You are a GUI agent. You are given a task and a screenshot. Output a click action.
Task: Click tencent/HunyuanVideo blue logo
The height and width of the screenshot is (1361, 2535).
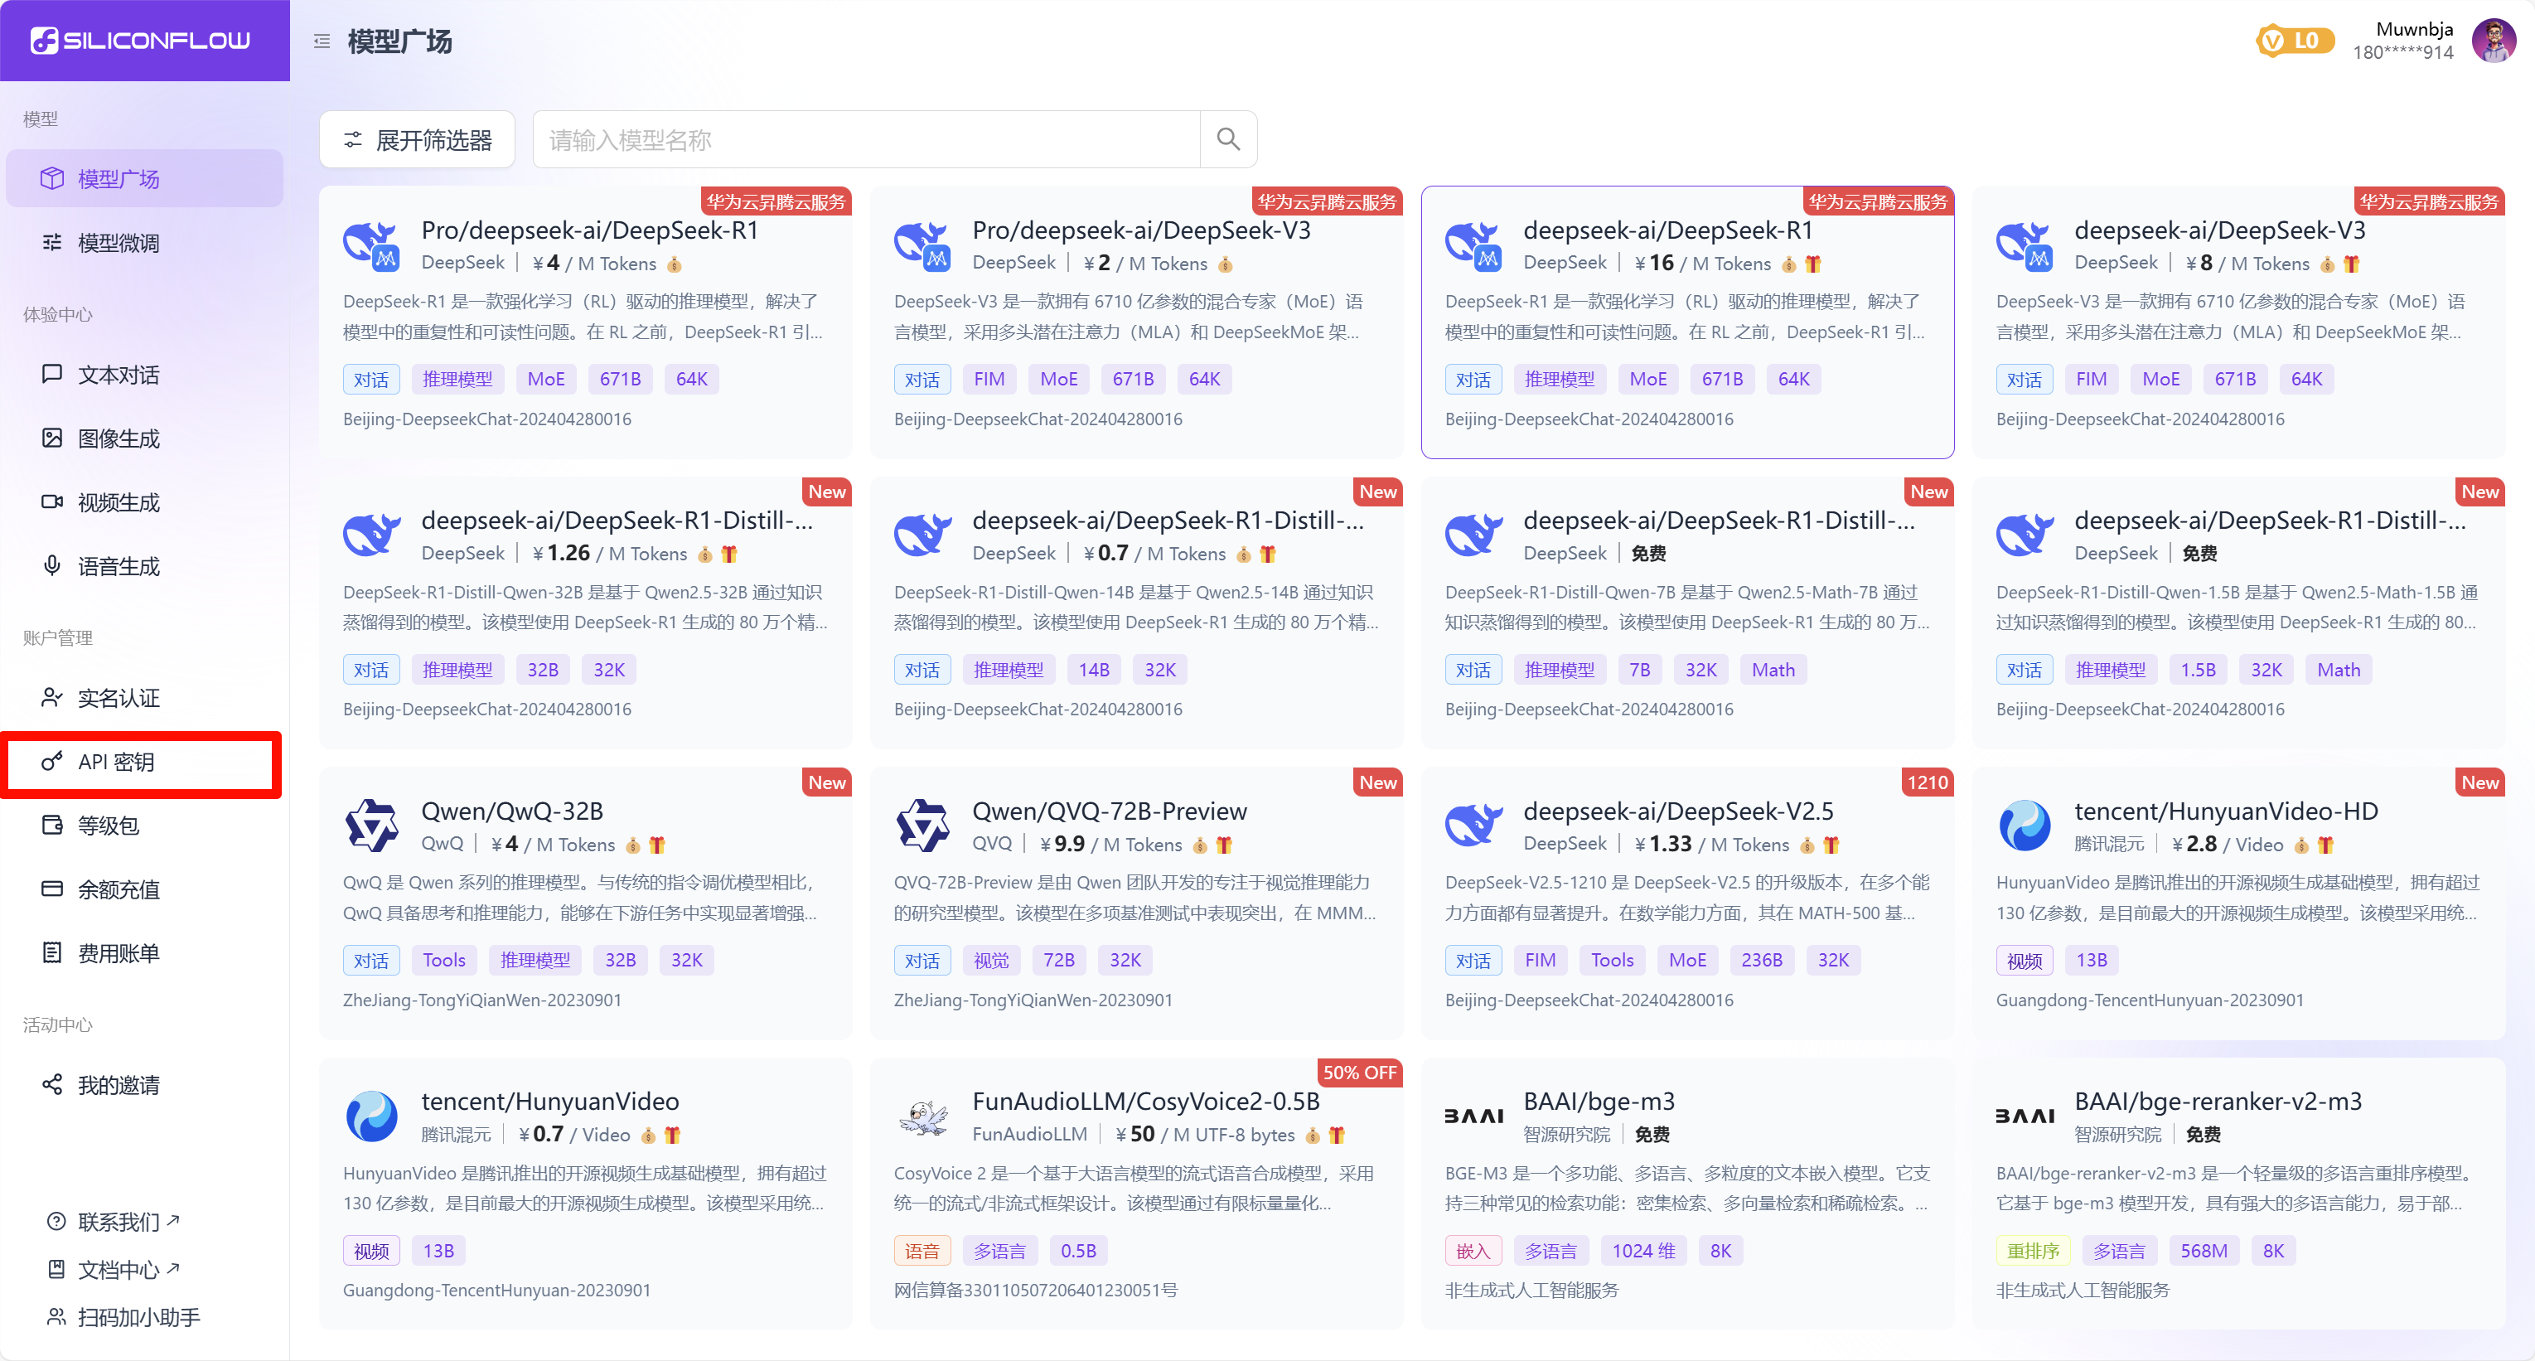tap(371, 1116)
